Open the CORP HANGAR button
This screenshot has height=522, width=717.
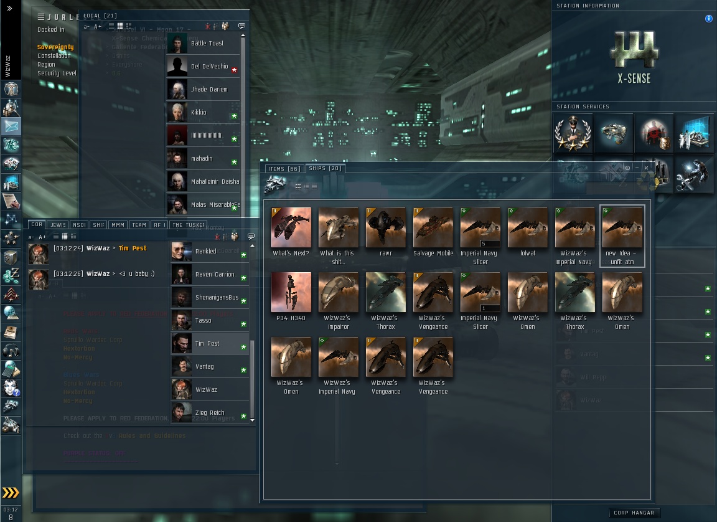pyautogui.click(x=634, y=513)
